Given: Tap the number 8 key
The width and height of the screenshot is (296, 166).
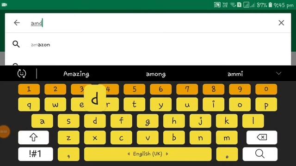Looking at the screenshot, I should point(214,89).
